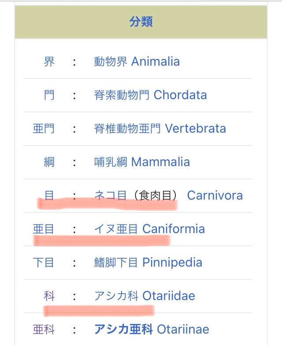Click the 科 rank label in left column
This screenshot has height=345, width=282.
(x=49, y=296)
